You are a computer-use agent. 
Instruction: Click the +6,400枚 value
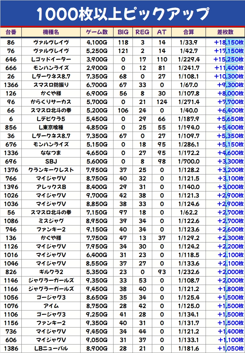pos(231,110)
